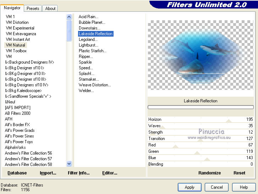Select VM Natural category

click(x=16, y=45)
